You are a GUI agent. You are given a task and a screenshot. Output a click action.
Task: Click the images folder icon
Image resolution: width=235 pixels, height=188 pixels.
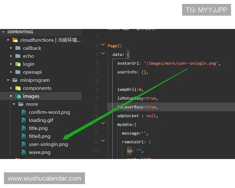click(x=18, y=96)
